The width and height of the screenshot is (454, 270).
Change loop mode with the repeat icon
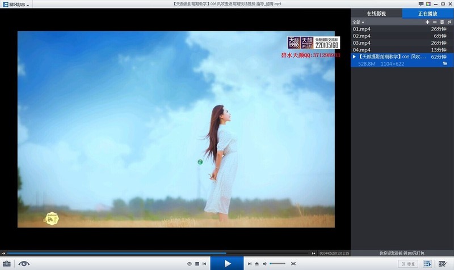(x=449, y=22)
